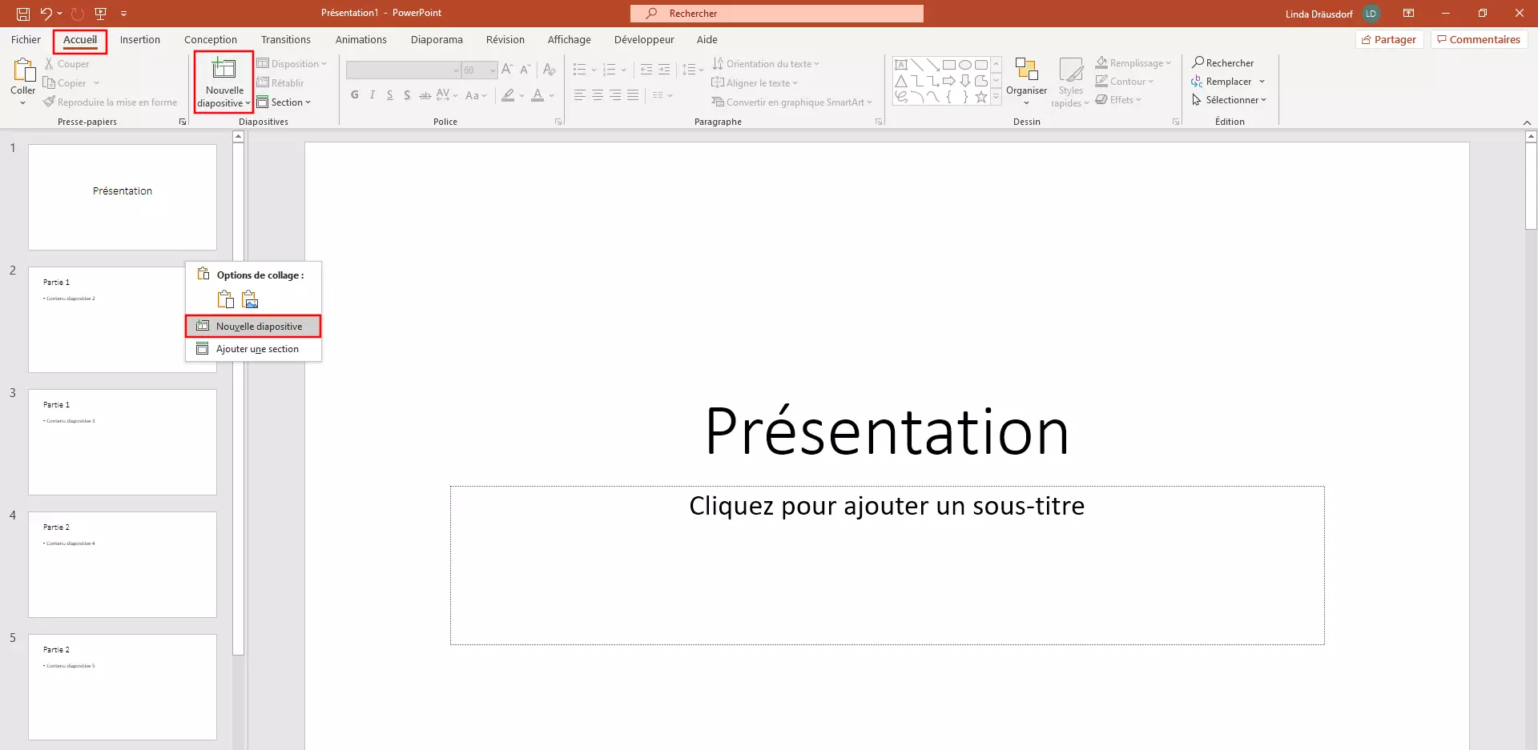
Task: Toggle italic I formatting
Action: (372, 95)
